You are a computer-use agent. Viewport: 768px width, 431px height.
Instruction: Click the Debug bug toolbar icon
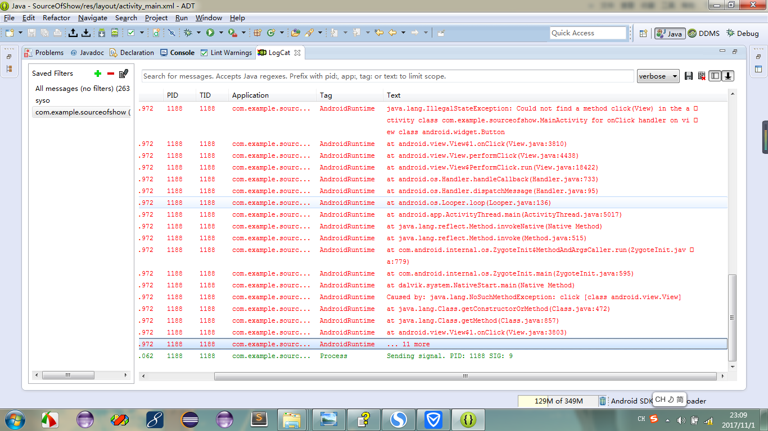tap(188, 33)
